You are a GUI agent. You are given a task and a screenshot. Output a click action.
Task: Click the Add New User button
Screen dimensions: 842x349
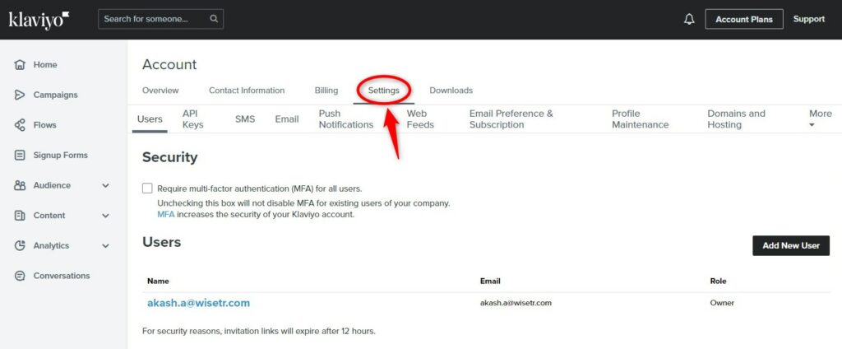tap(791, 245)
